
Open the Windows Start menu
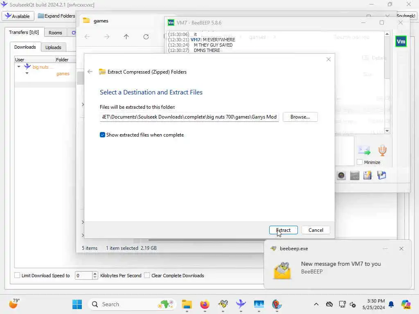77,304
